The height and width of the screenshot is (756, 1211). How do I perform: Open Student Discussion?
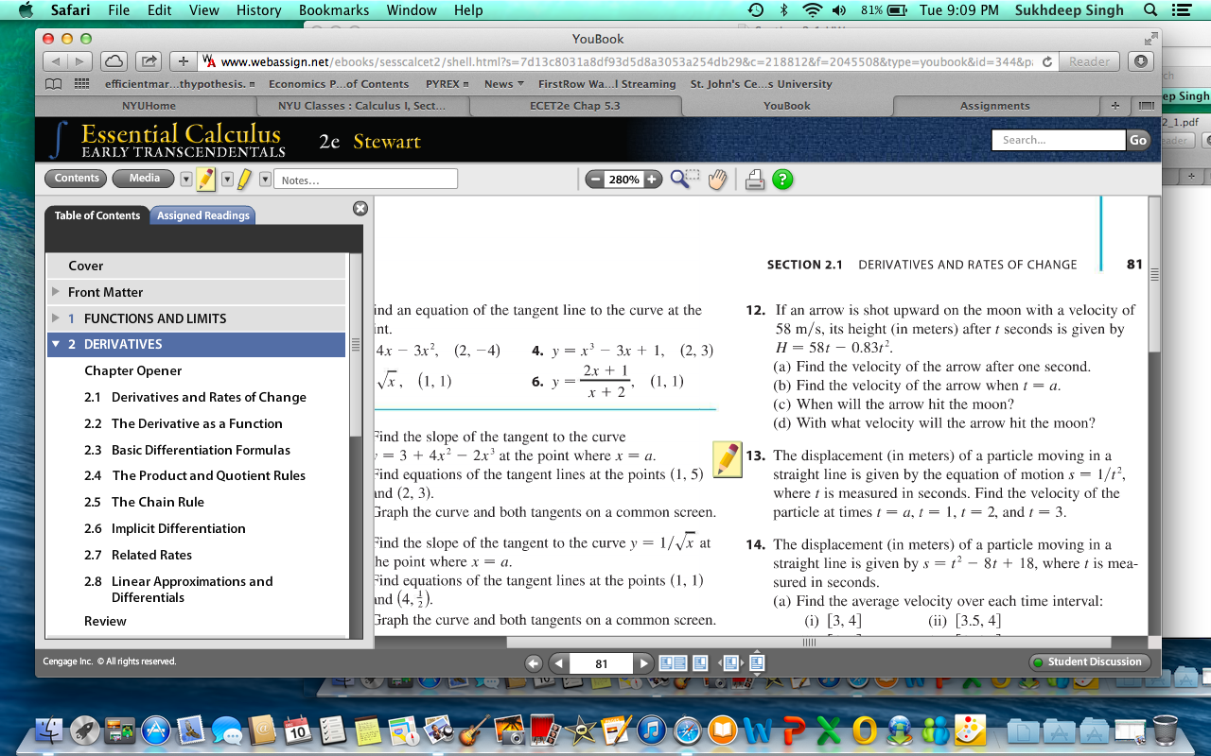point(1090,662)
